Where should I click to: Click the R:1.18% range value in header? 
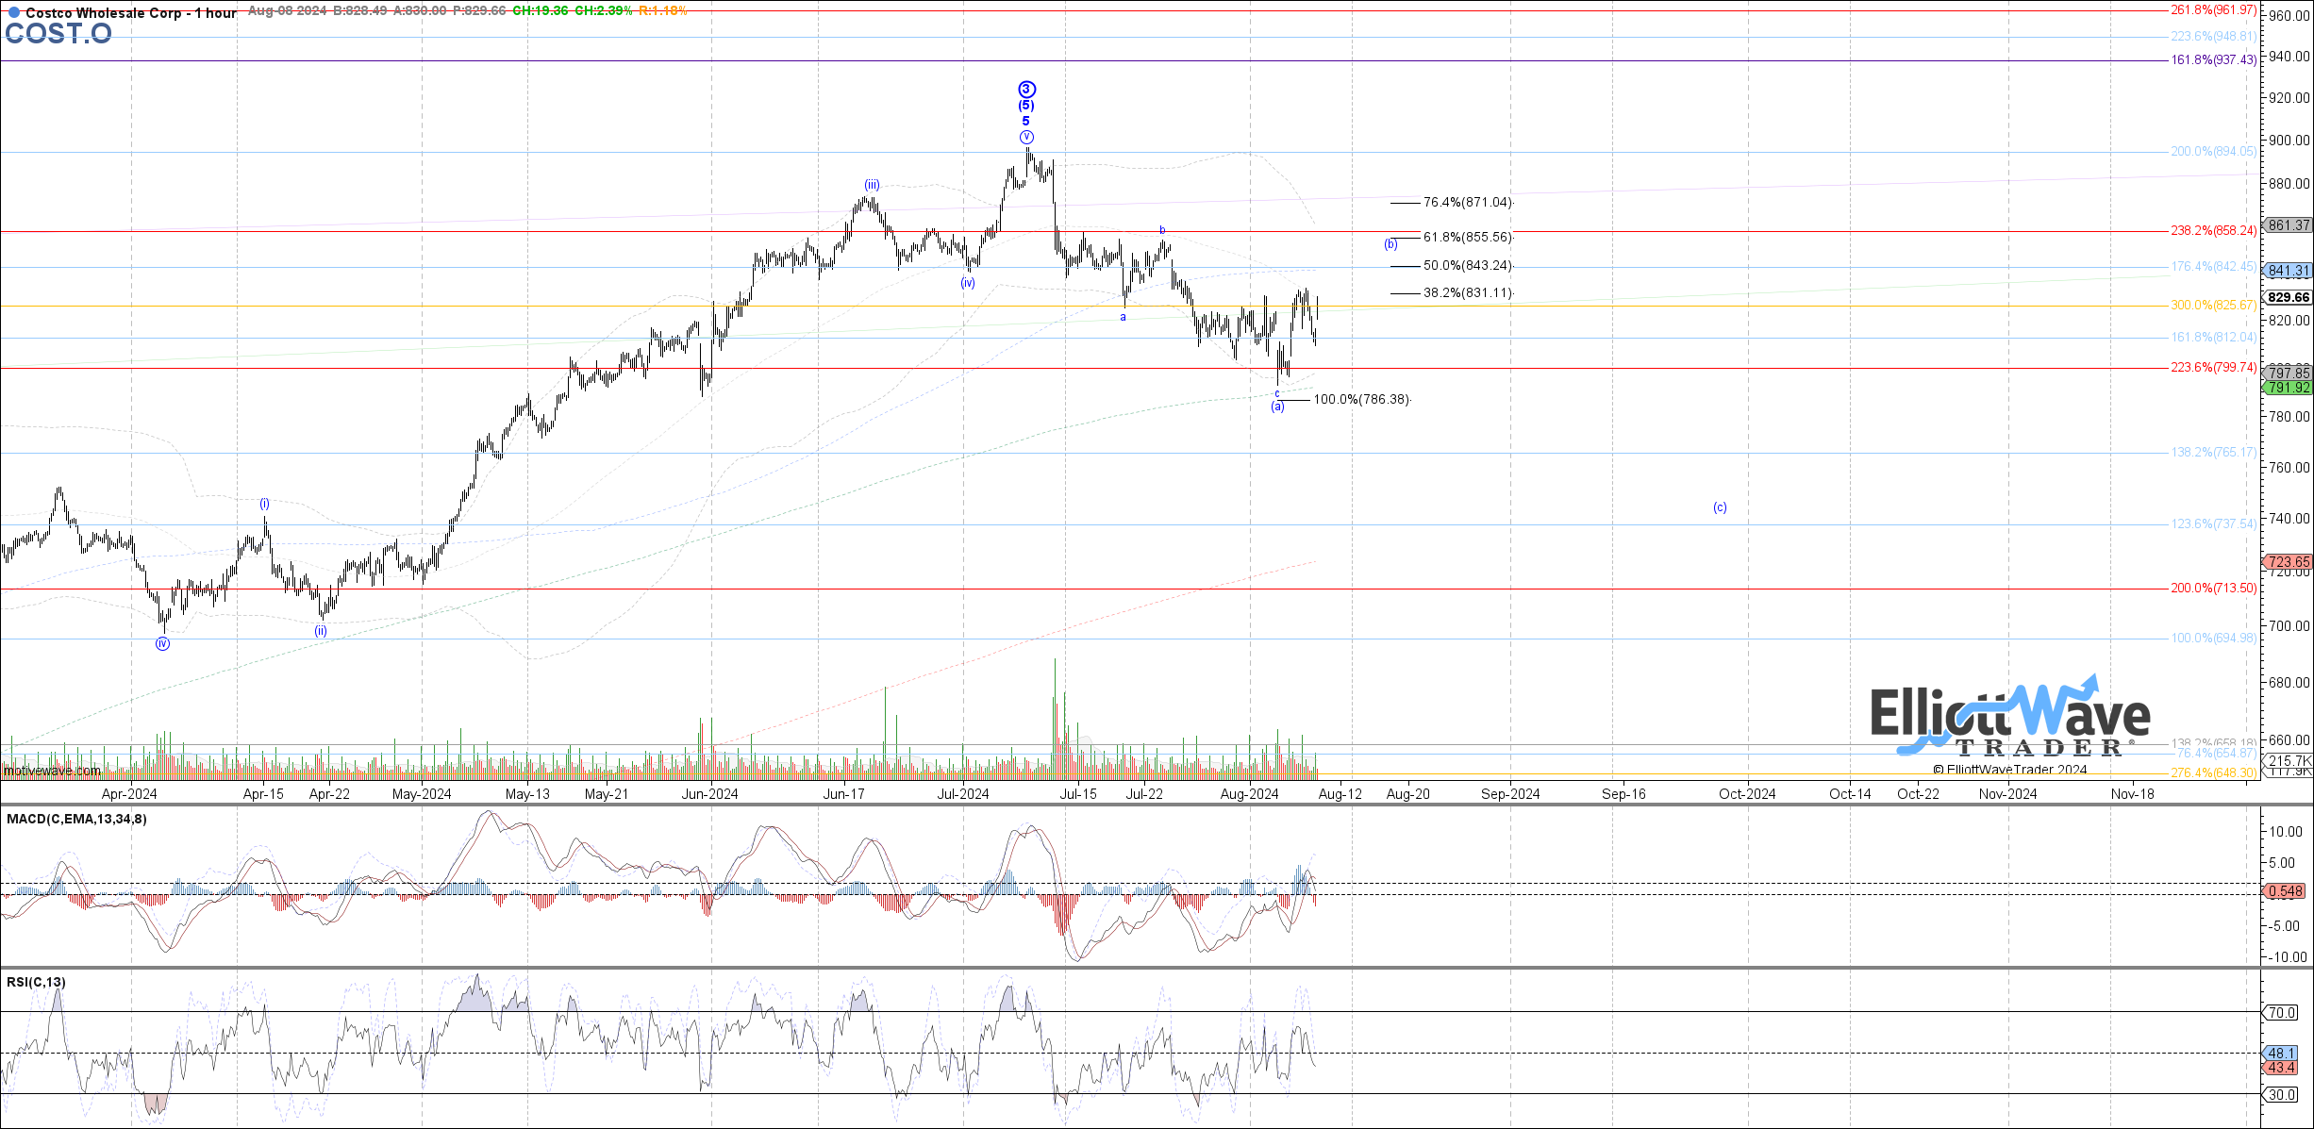coord(662,10)
